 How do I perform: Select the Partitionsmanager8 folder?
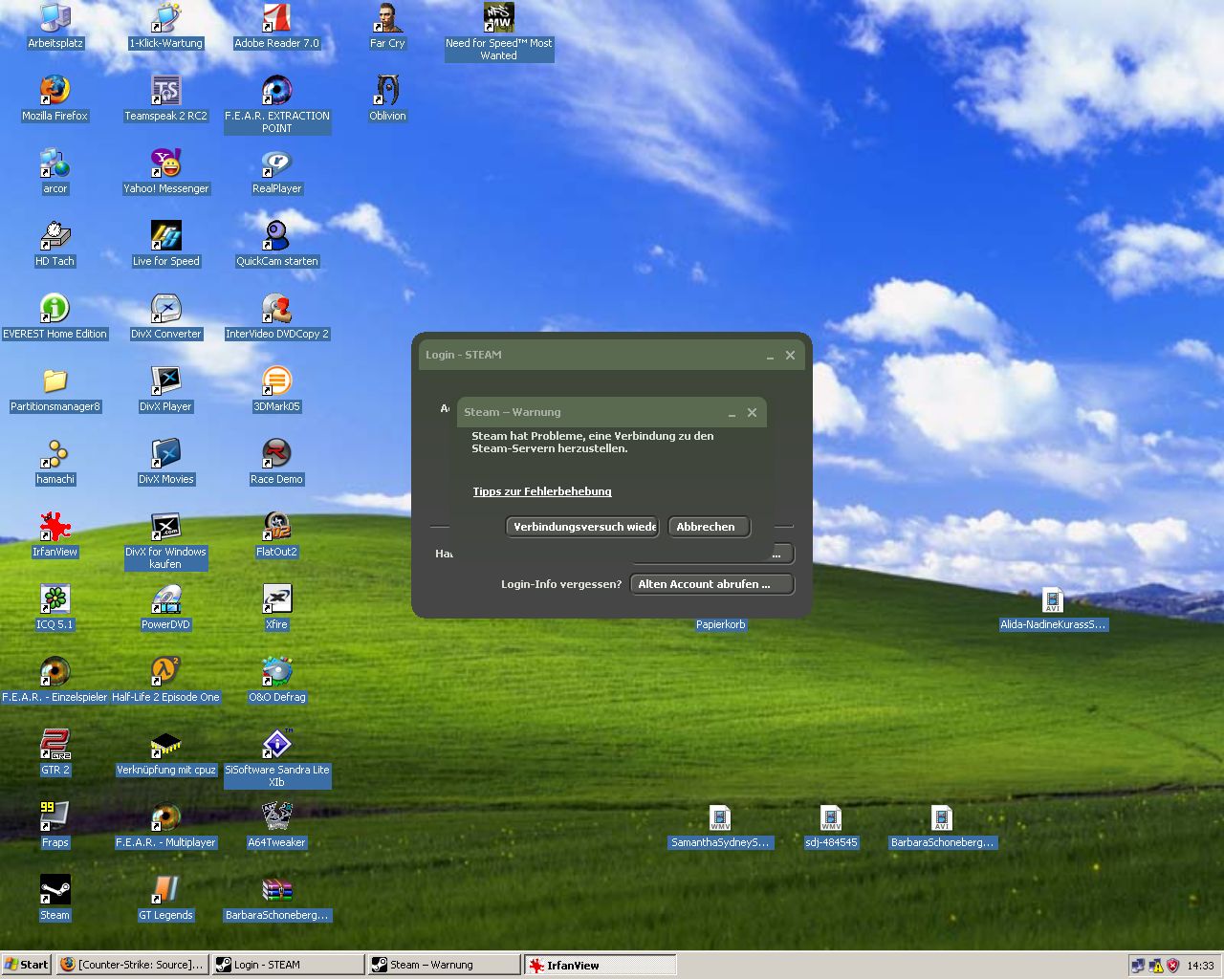click(55, 390)
